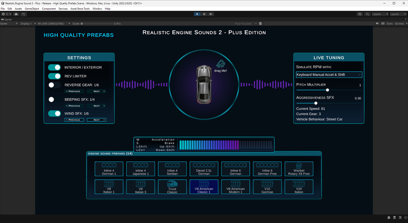Screen dimensions: 408x223
Task: Open the GameObject menu
Action: [x=32, y=8]
